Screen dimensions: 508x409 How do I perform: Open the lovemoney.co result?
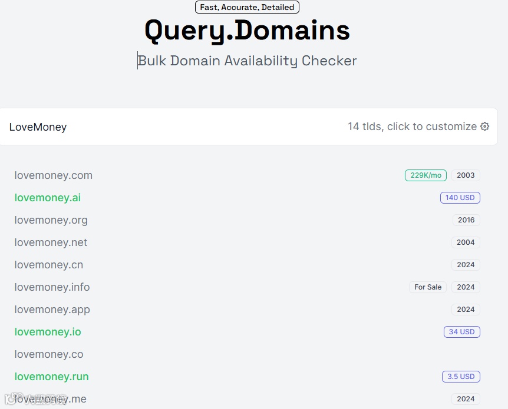pyautogui.click(x=49, y=354)
